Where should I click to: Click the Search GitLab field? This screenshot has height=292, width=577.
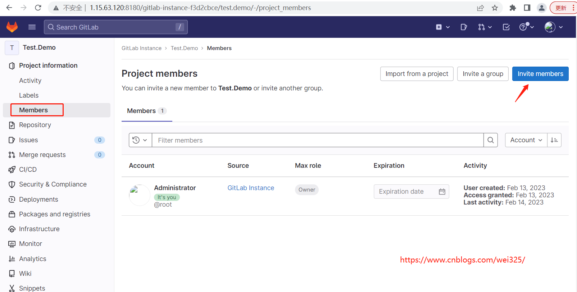coord(116,27)
